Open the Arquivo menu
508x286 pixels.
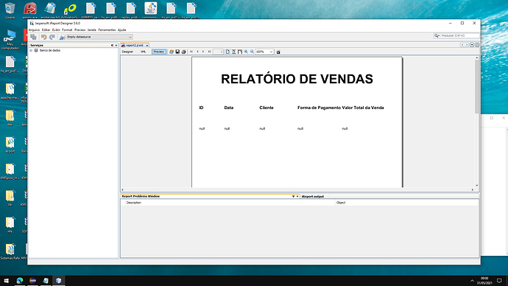34,29
